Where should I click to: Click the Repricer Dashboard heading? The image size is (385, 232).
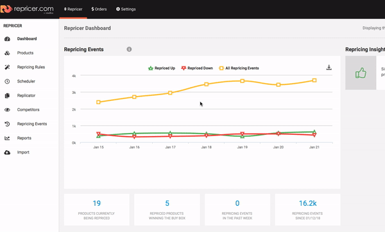pos(87,28)
